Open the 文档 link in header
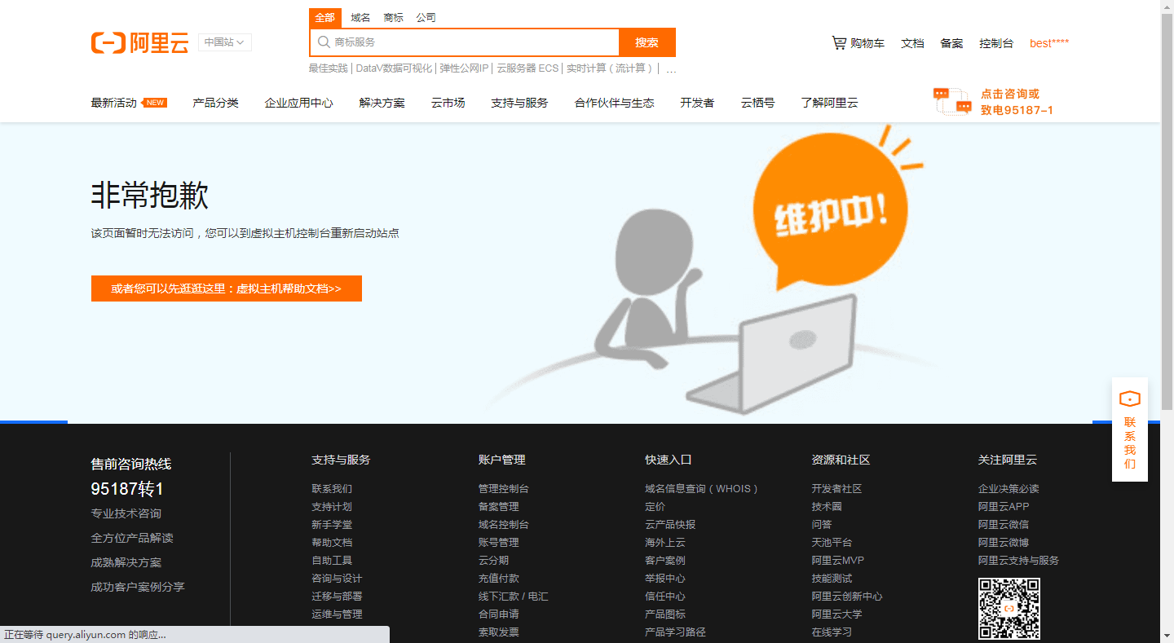Screen dimensions: 1174x643 [912, 43]
